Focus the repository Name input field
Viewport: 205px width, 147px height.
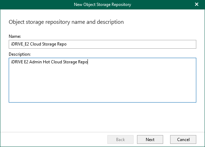click(x=102, y=44)
